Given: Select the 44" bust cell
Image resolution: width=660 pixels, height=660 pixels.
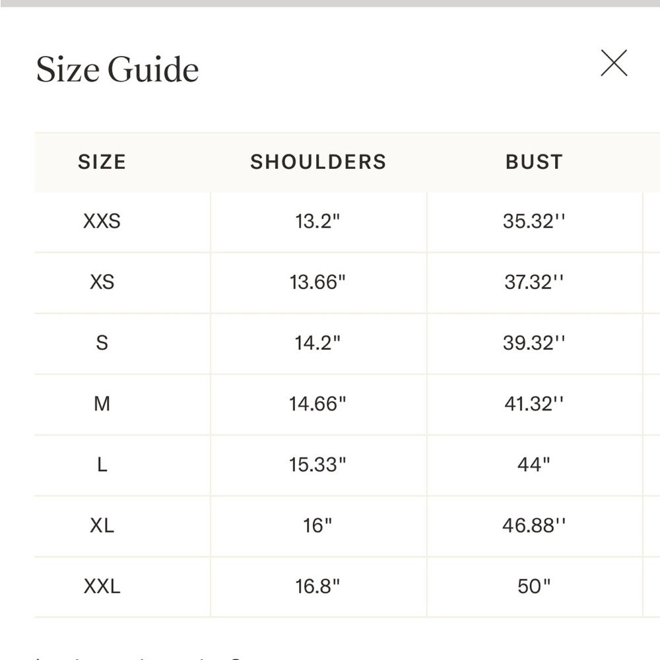Looking at the screenshot, I should pyautogui.click(x=534, y=465).
